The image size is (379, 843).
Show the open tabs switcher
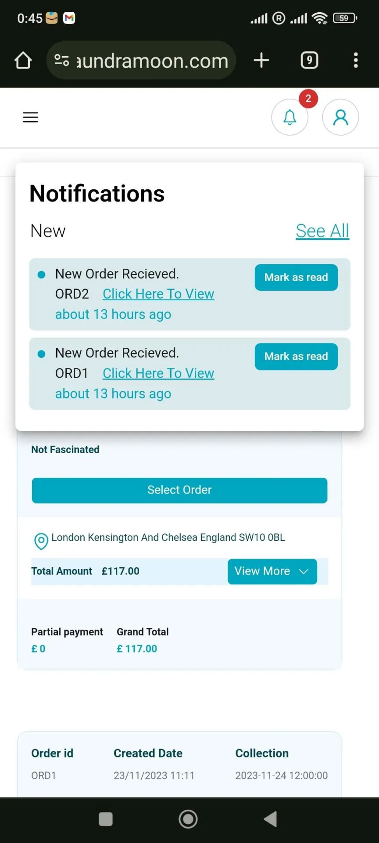pyautogui.click(x=309, y=60)
